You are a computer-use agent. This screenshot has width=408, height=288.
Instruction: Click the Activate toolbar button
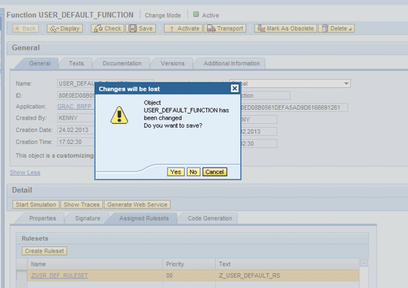[183, 28]
